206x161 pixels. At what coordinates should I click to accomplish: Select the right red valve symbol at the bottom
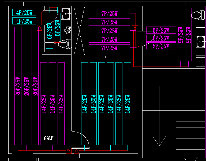pos(77,151)
